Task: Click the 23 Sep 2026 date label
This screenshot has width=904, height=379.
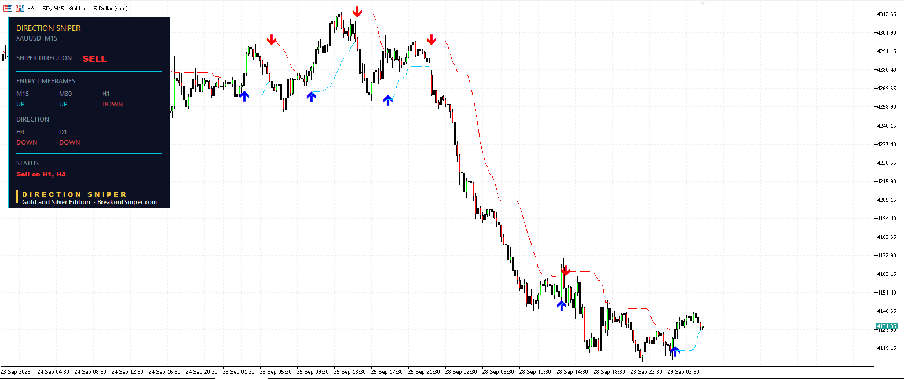Action: tap(16, 372)
